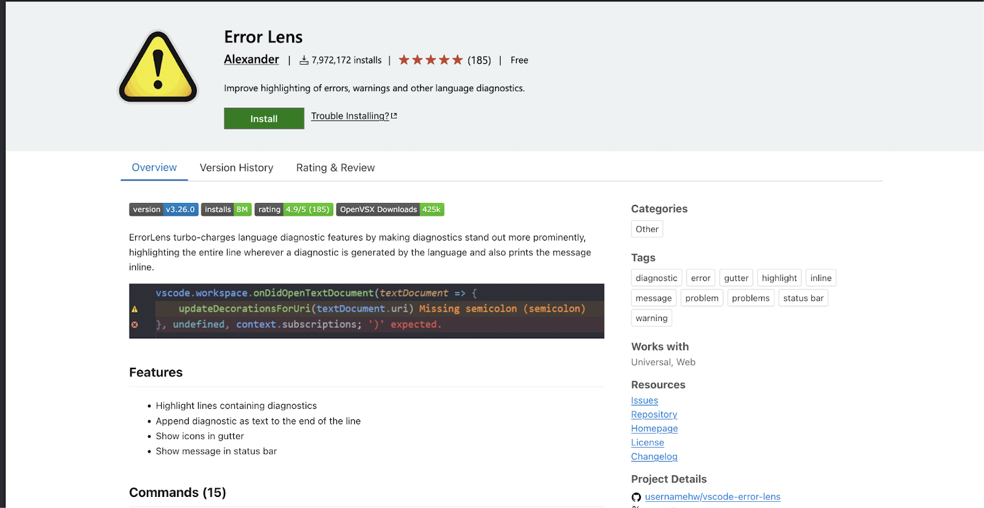984x508 pixels.
Task: Open the Homepage resource link
Action: point(654,429)
